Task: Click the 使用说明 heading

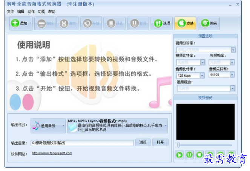Action: click(x=34, y=45)
